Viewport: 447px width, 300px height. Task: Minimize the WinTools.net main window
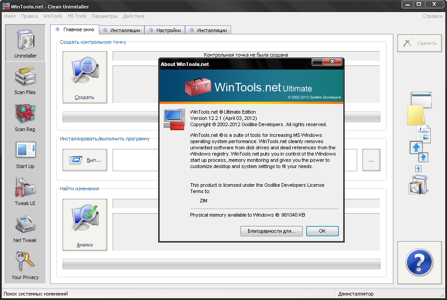coord(408,4)
